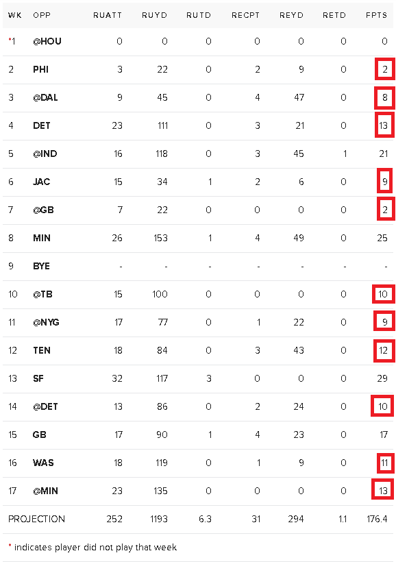
Task: Select the SF week 13 opponent
Action: pyautogui.click(x=38, y=378)
